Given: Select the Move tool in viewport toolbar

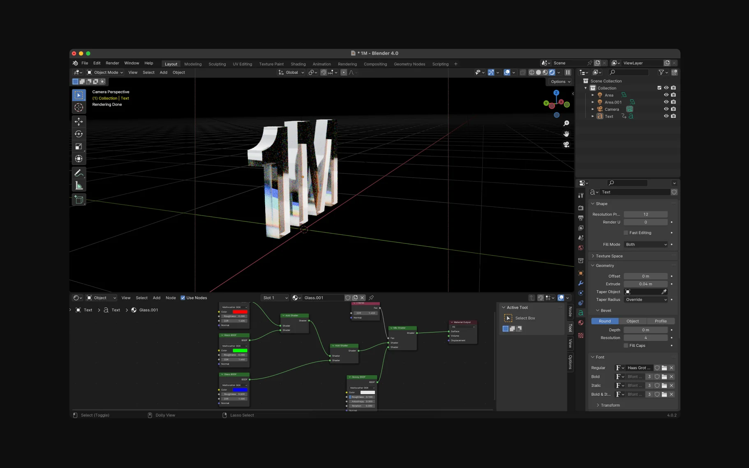Looking at the screenshot, I should click(79, 122).
